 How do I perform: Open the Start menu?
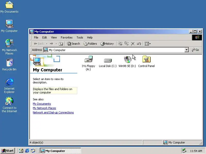[8, 151]
